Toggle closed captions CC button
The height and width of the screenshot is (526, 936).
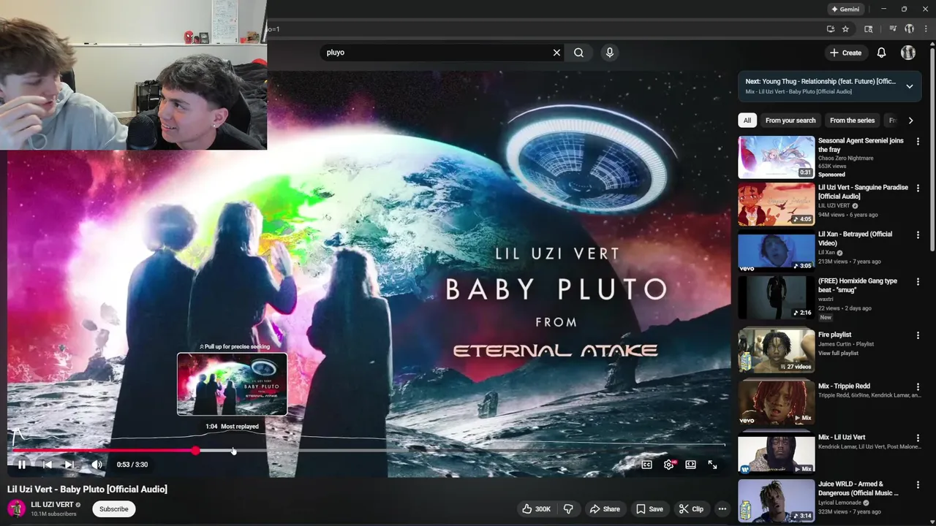point(647,465)
